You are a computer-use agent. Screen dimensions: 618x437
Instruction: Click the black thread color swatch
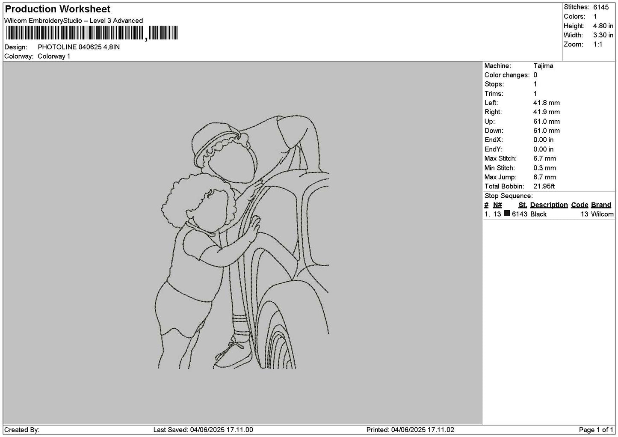[x=507, y=214]
